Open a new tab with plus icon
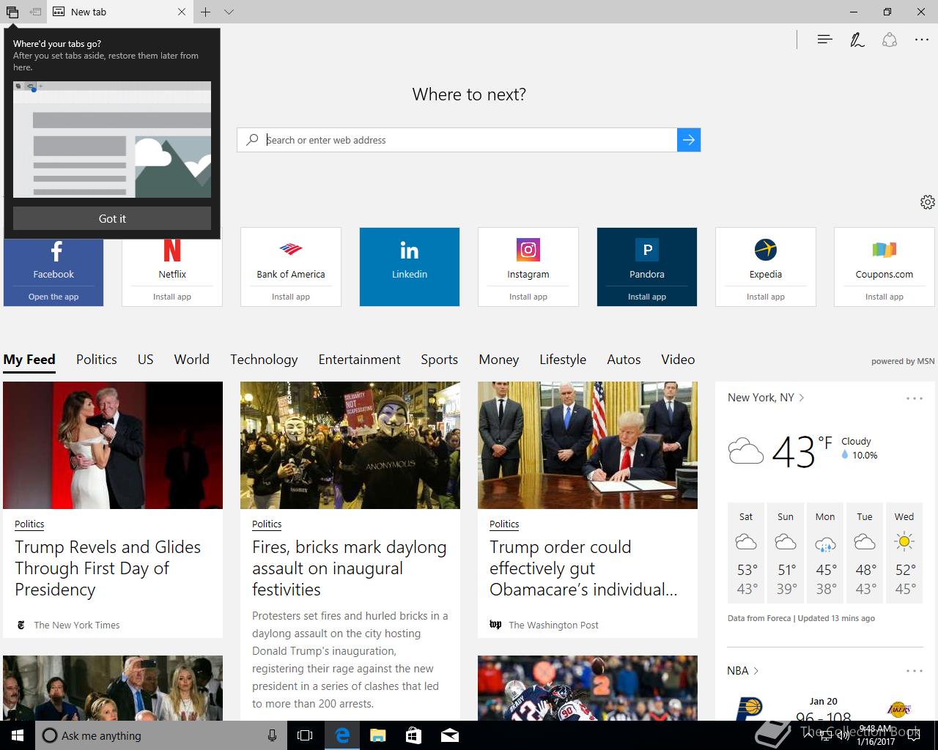Screen dimensions: 938x750 (x=206, y=12)
